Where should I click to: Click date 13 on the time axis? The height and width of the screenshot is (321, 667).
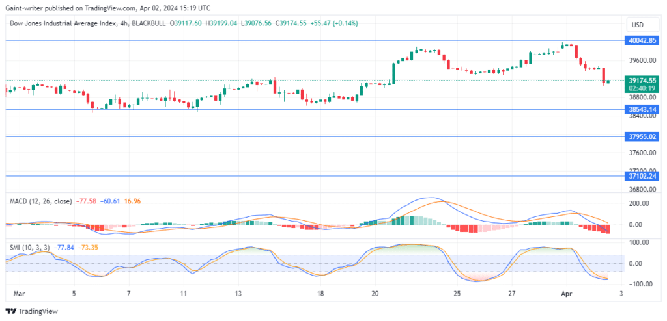238,294
